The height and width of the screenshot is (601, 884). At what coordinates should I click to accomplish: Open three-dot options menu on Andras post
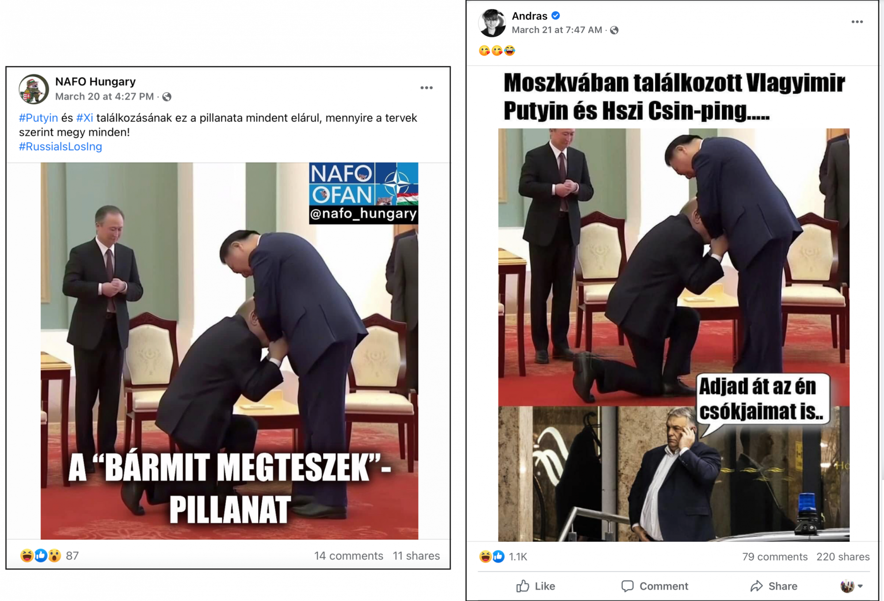coord(857,22)
